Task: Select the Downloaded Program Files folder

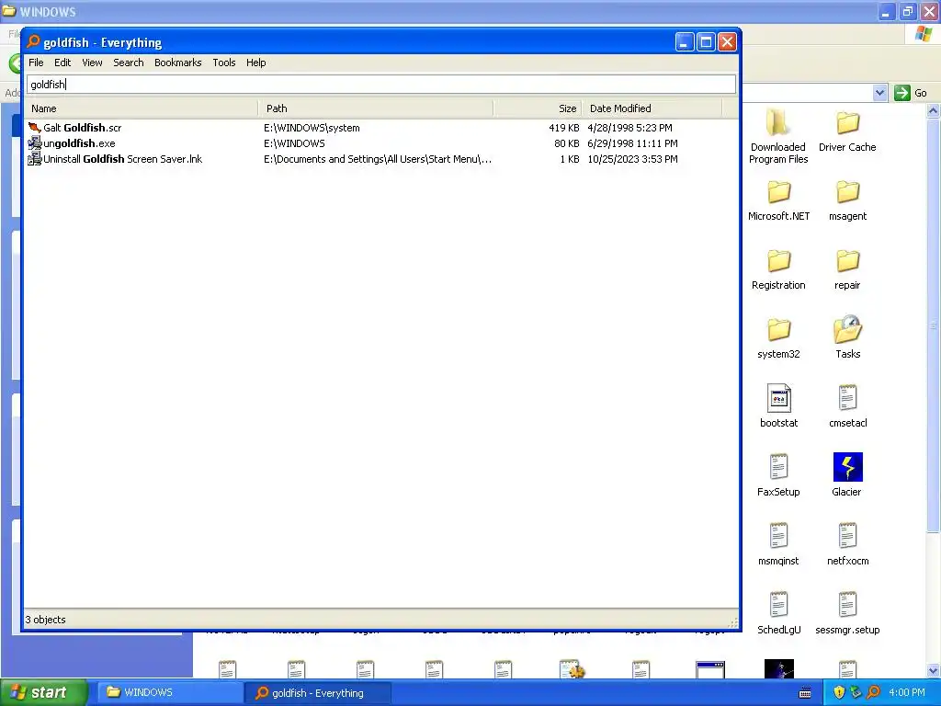Action: coord(778,136)
